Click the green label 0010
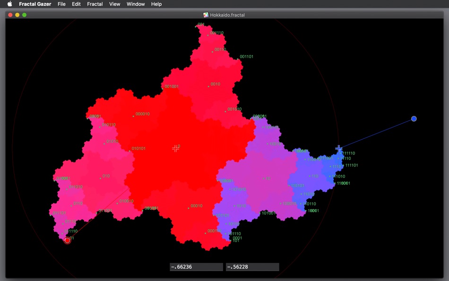The height and width of the screenshot is (281, 449). click(x=216, y=84)
